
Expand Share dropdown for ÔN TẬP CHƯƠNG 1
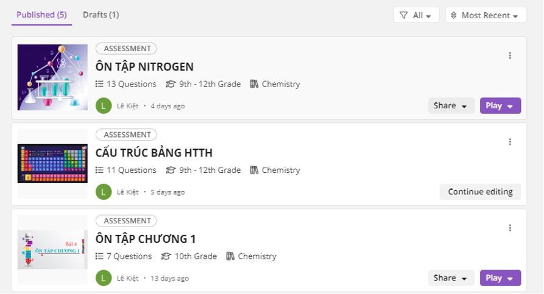point(451,278)
